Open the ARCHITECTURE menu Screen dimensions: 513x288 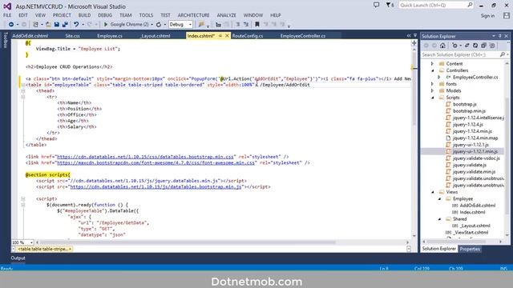pos(193,15)
